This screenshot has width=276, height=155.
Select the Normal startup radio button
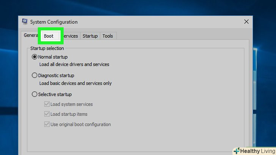coord(35,57)
